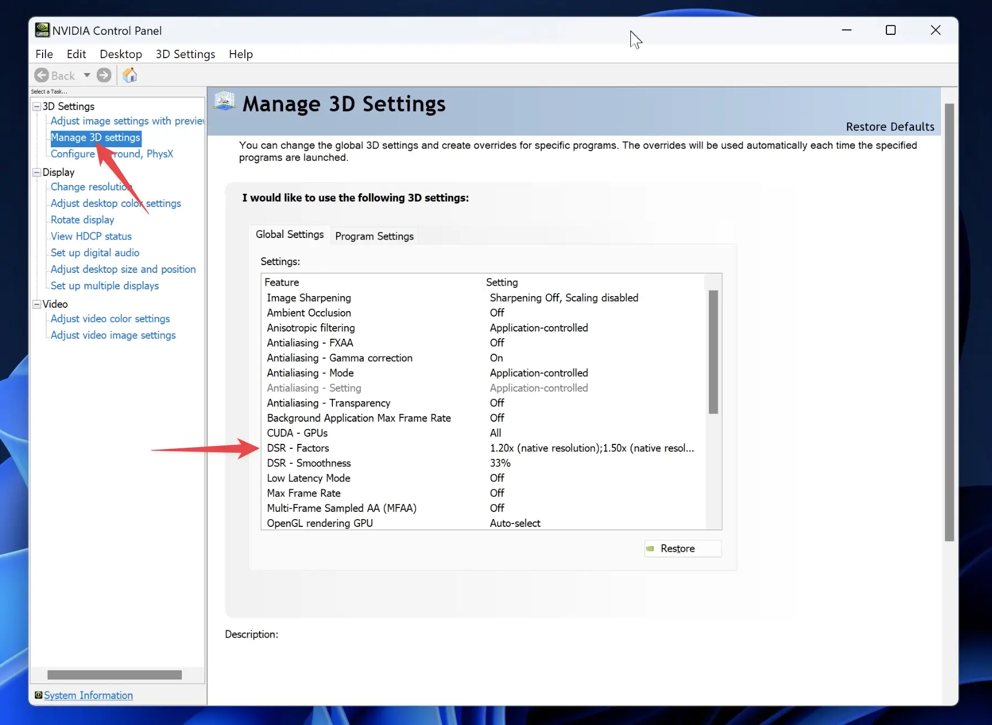Select CUDA - GPUs row
The height and width of the screenshot is (725, 992).
pos(484,433)
